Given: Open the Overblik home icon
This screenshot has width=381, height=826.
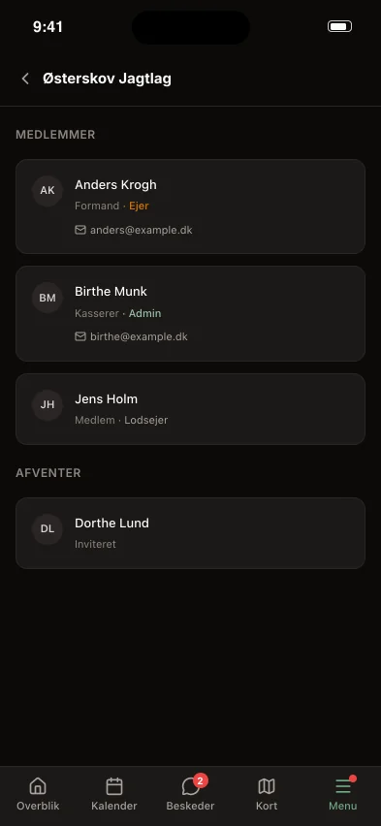Looking at the screenshot, I should click(x=38, y=786).
